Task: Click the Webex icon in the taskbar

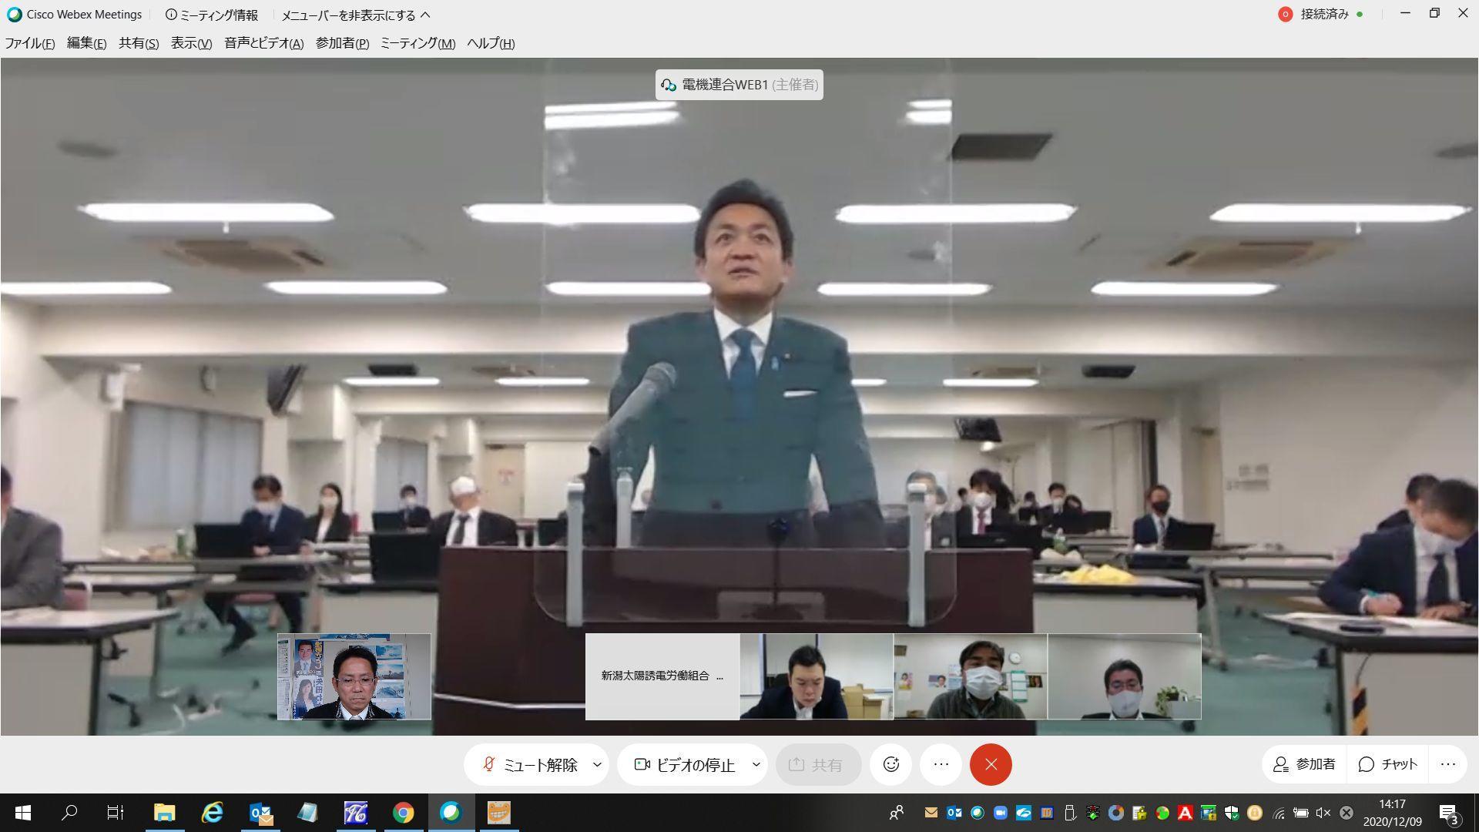Action: (x=451, y=813)
